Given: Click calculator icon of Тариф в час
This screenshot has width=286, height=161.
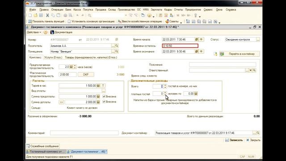Looking at the screenshot, I should click(98, 85).
